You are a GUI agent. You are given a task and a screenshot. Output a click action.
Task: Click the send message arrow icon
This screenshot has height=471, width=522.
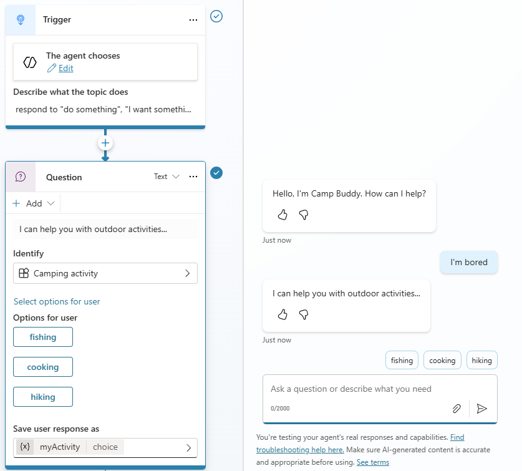(x=481, y=409)
